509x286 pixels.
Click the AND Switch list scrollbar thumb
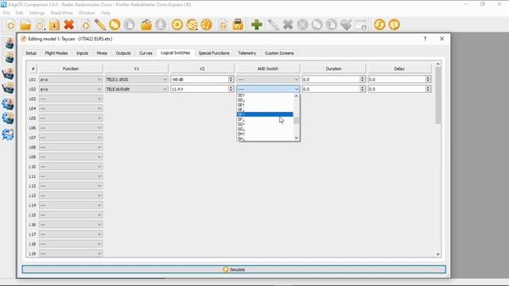[296, 120]
